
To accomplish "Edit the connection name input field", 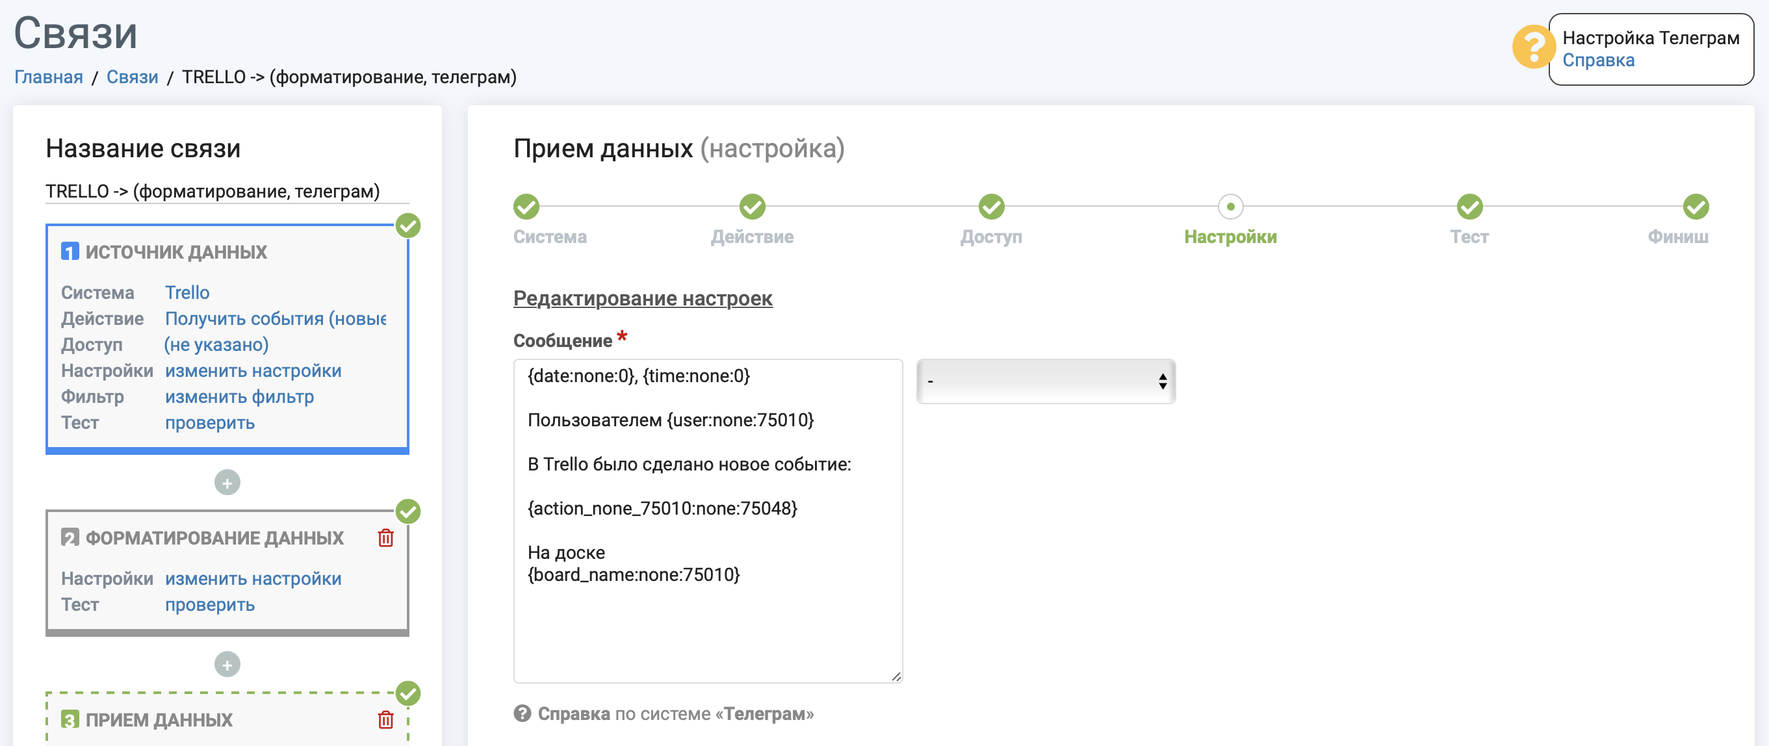I will [x=227, y=191].
